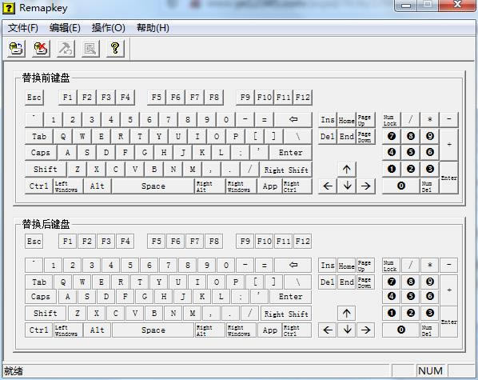Open the 帮助(H) menu
The height and width of the screenshot is (380, 478).
(x=153, y=28)
